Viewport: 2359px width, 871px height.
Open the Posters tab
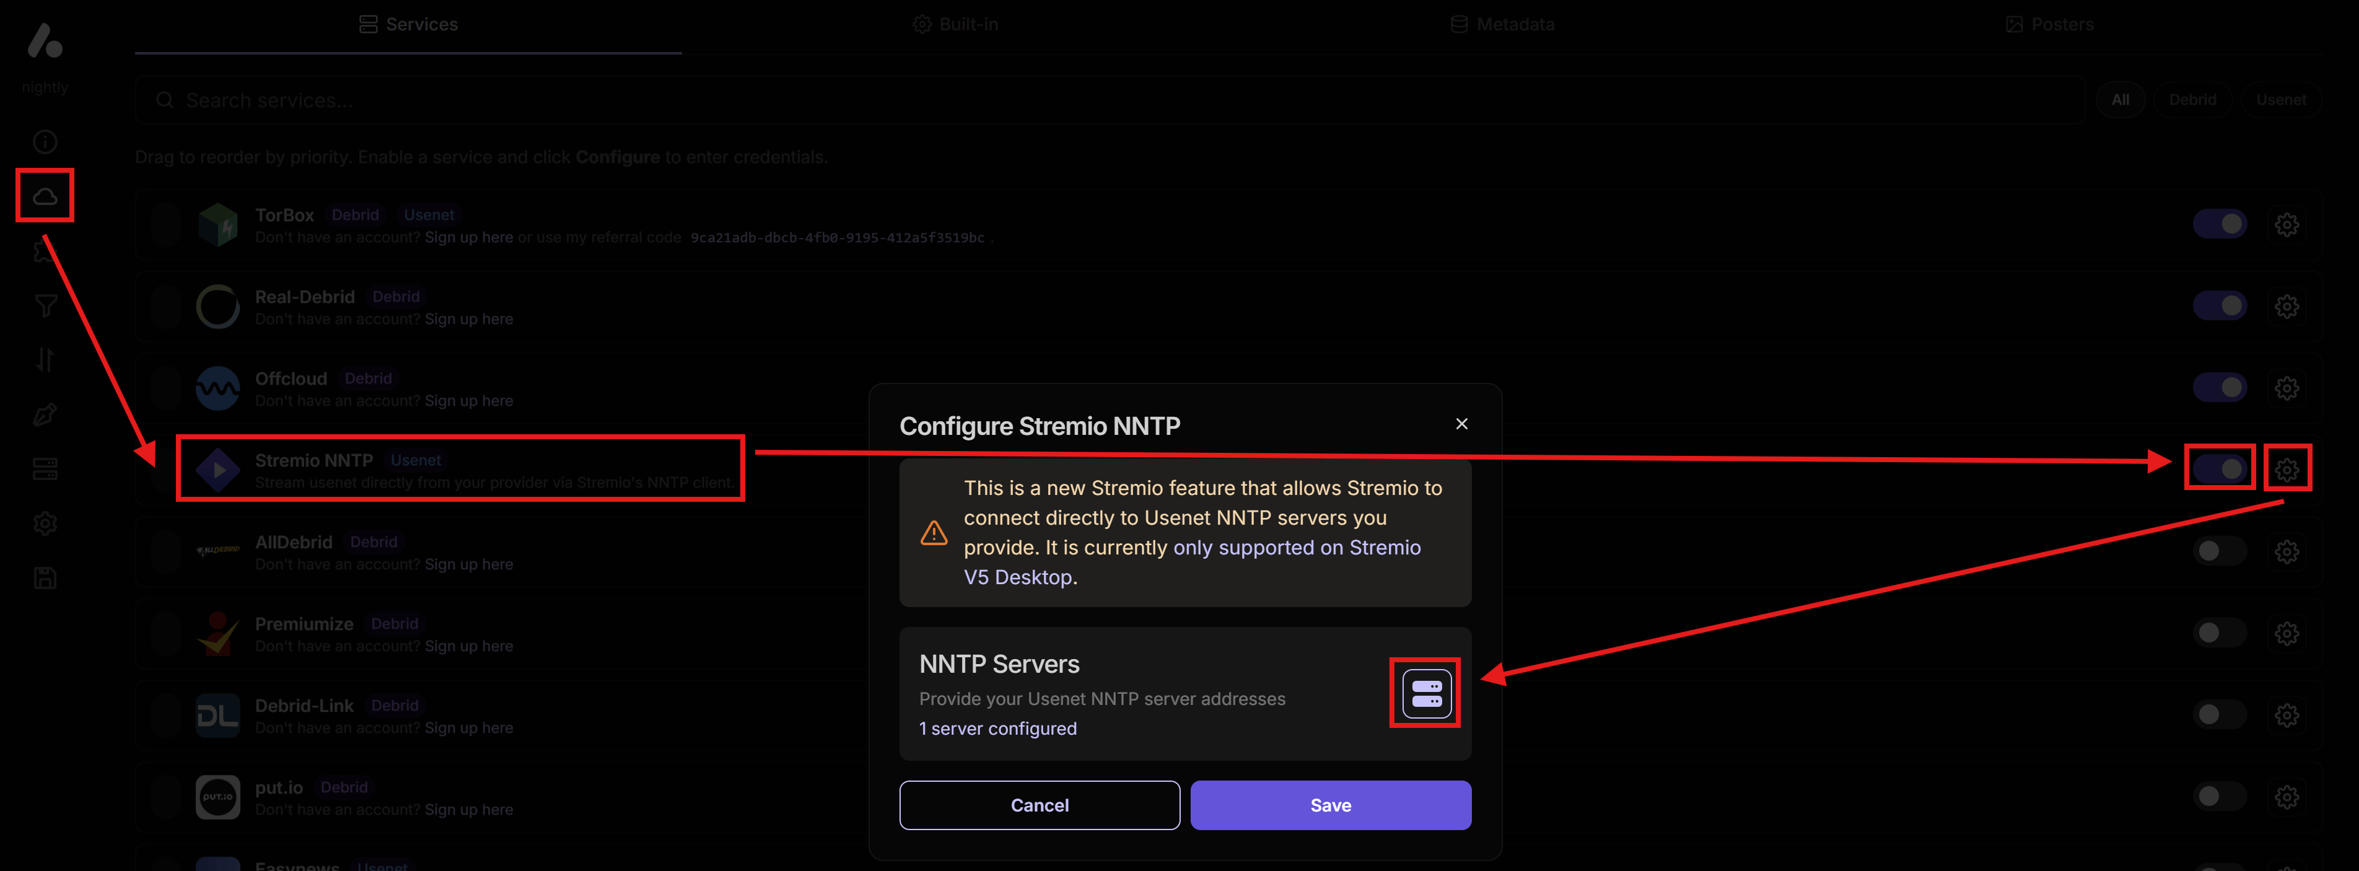(x=2050, y=24)
